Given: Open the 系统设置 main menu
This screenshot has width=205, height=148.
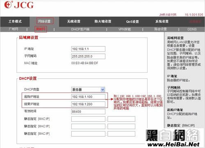Looking at the screenshot, I should click(x=162, y=21).
